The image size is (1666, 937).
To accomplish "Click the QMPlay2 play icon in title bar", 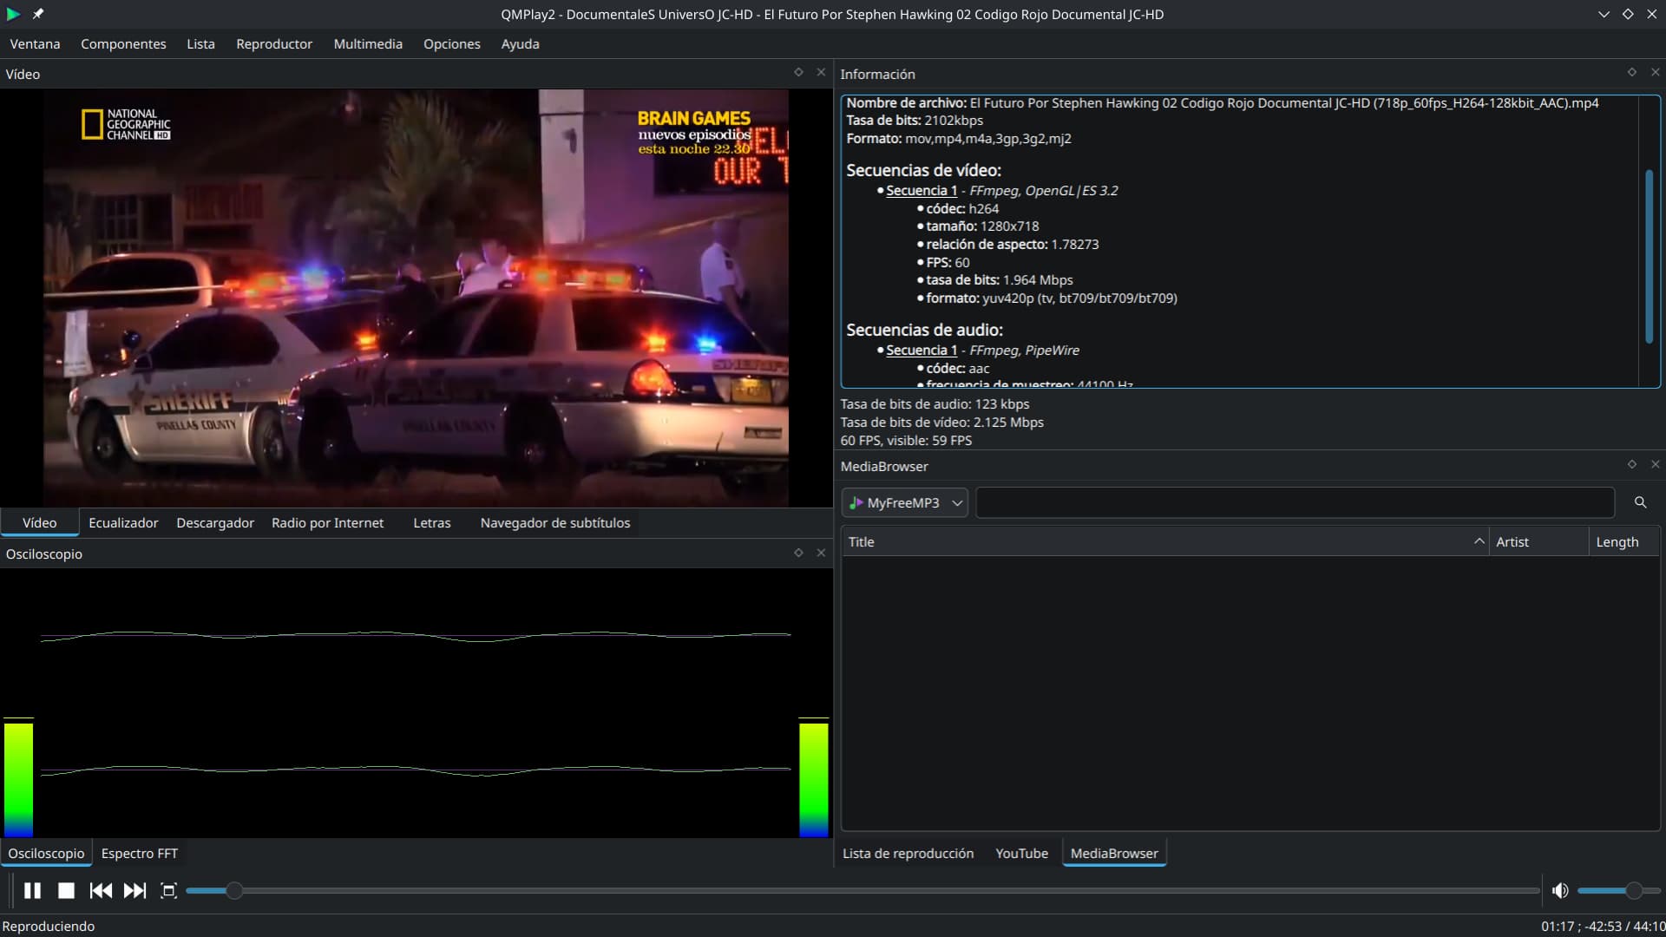I will 13,14.
